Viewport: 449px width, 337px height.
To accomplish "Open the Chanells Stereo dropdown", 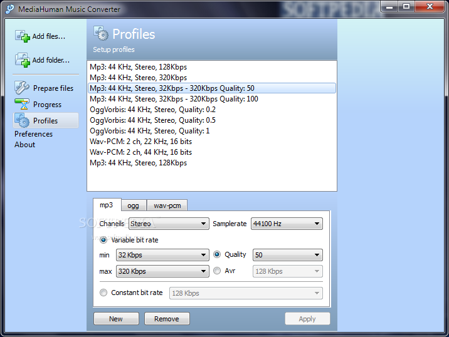I will pyautogui.click(x=169, y=224).
